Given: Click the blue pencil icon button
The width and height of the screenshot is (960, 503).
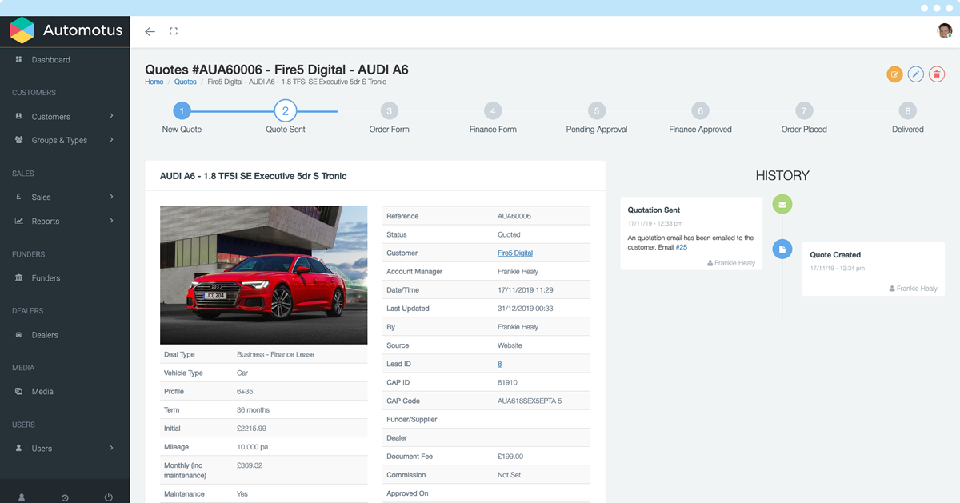Looking at the screenshot, I should click(915, 74).
